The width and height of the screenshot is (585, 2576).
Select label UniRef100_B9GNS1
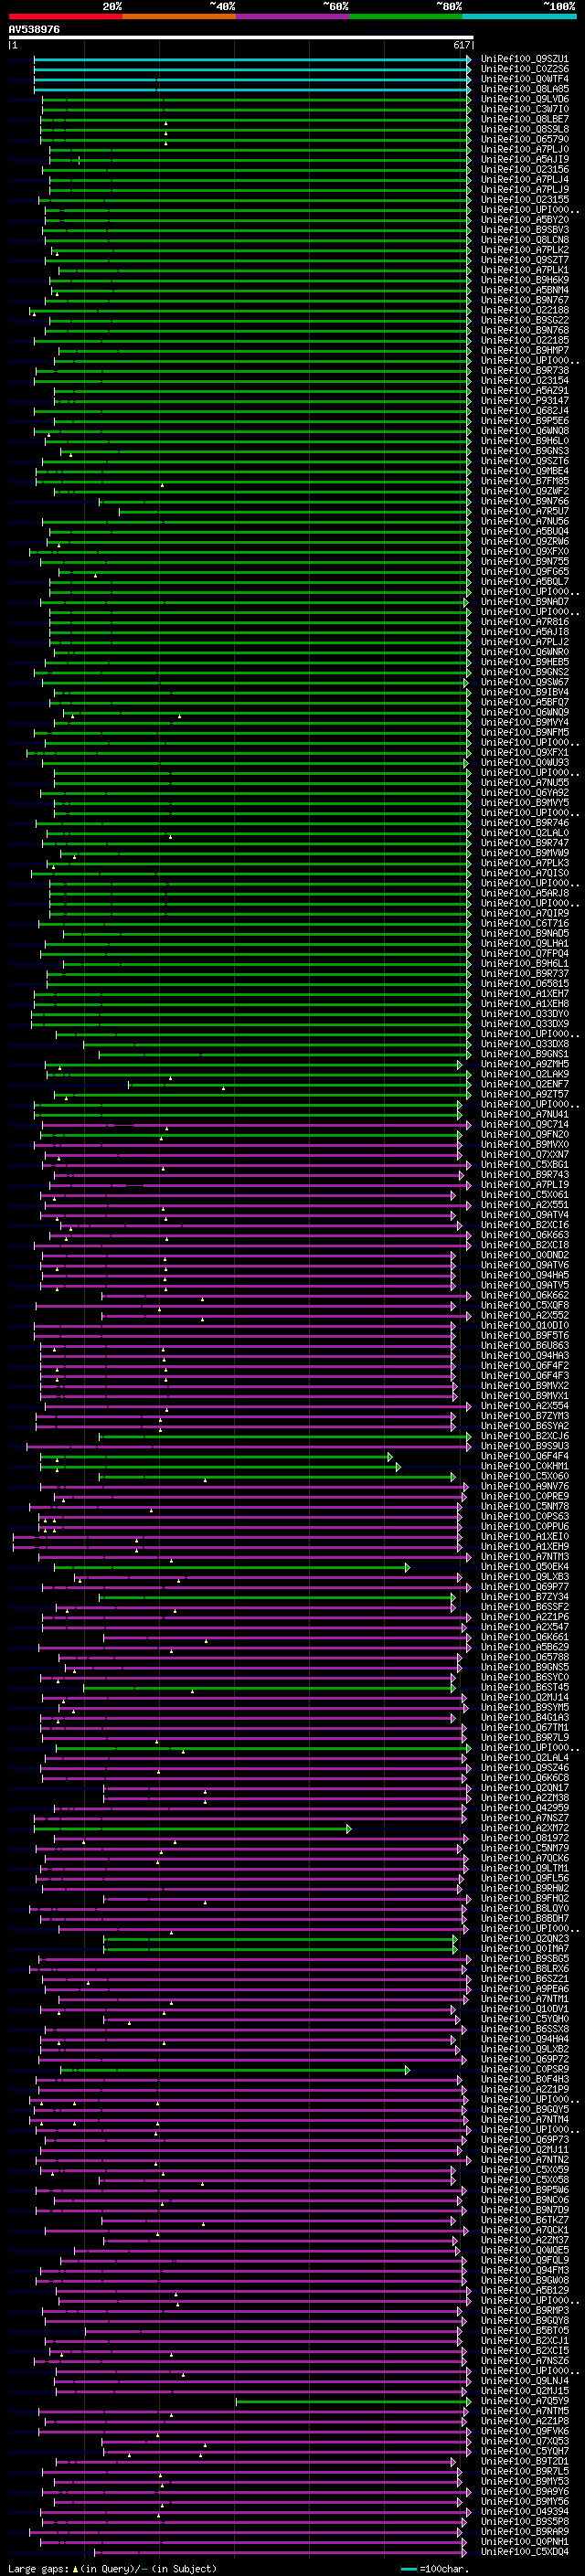(524, 1054)
